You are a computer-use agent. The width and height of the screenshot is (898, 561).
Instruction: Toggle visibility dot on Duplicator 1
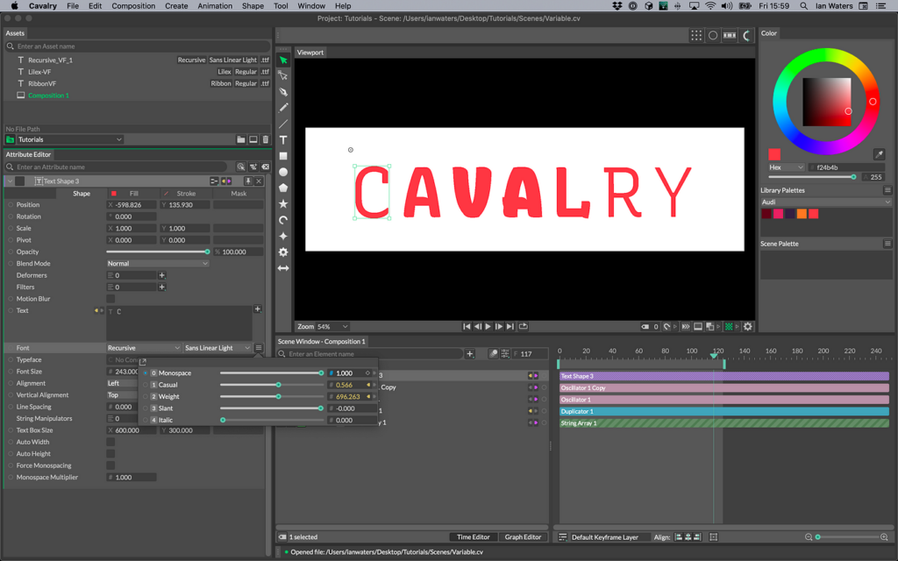pyautogui.click(x=544, y=411)
